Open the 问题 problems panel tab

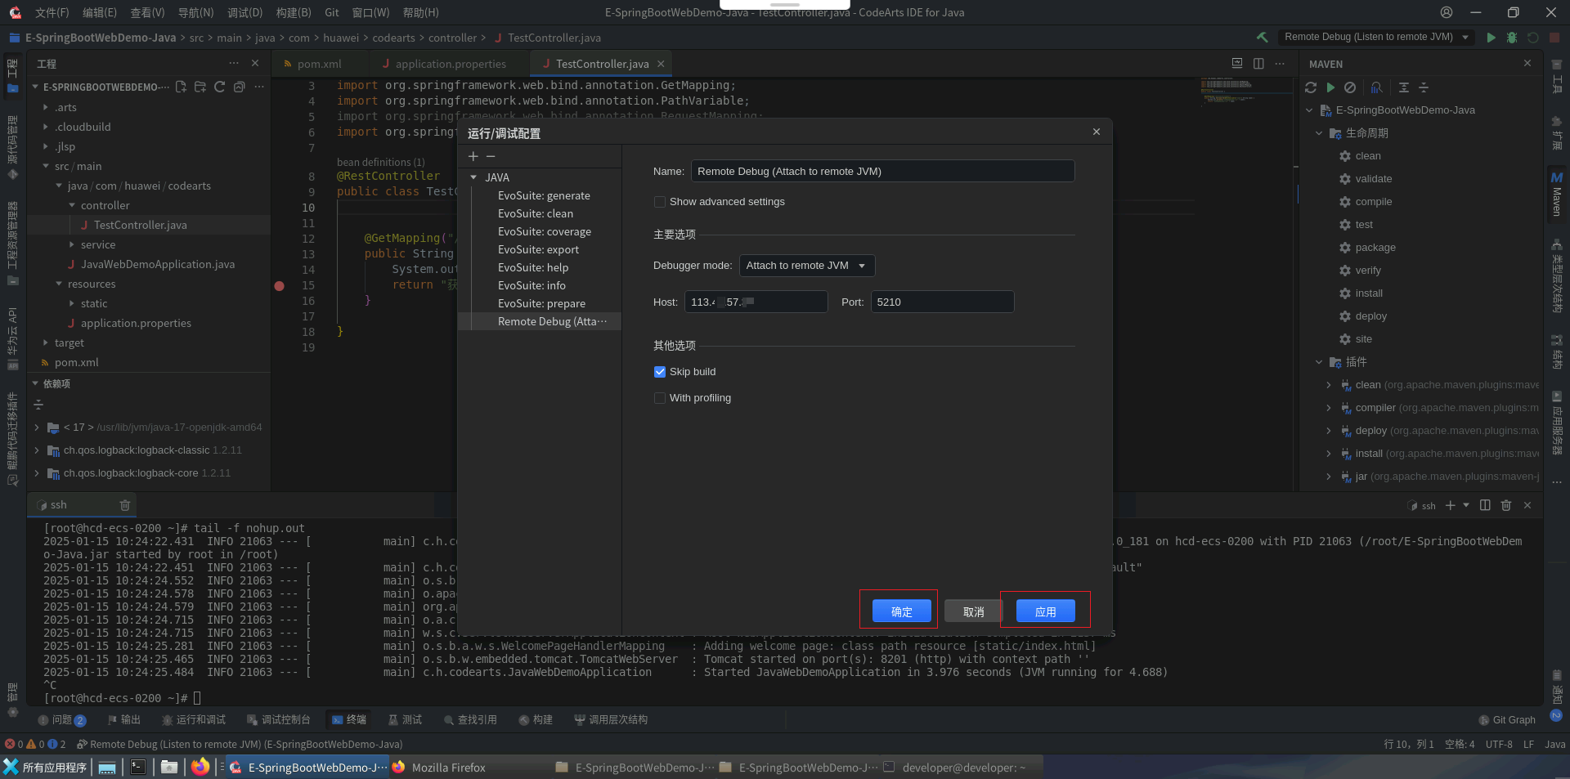click(x=61, y=720)
